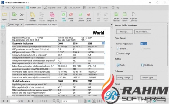Viewport: 169px width, 104px height.
Task: Open the thumbnails panel sidebar icon
Action: [x=3, y=27]
